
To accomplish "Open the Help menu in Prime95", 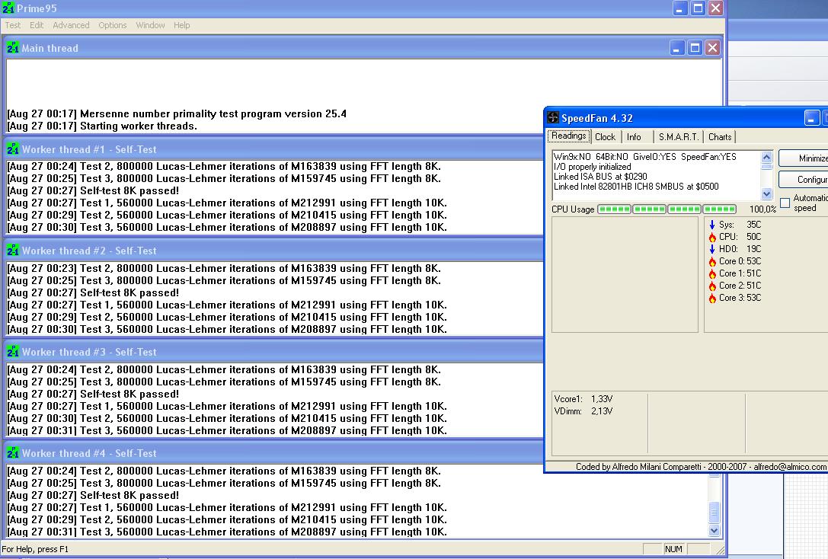I will click(x=181, y=25).
